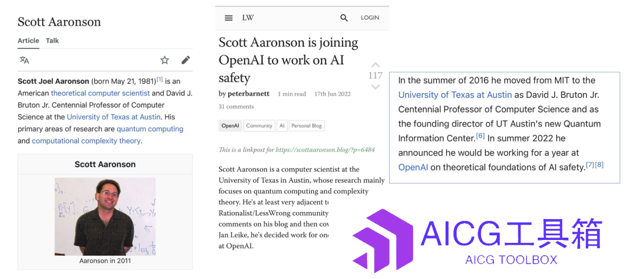This screenshot has height=279, width=629.
Task: Click the LessWrong search magnifier icon
Action: click(x=344, y=17)
